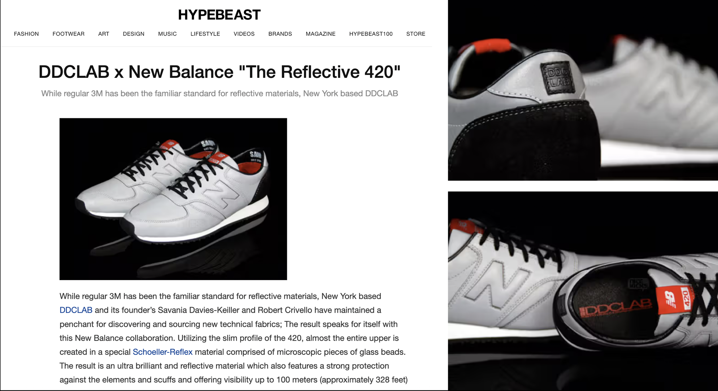The image size is (718, 391).
Task: Open the VIDEOS page
Action: coord(244,34)
